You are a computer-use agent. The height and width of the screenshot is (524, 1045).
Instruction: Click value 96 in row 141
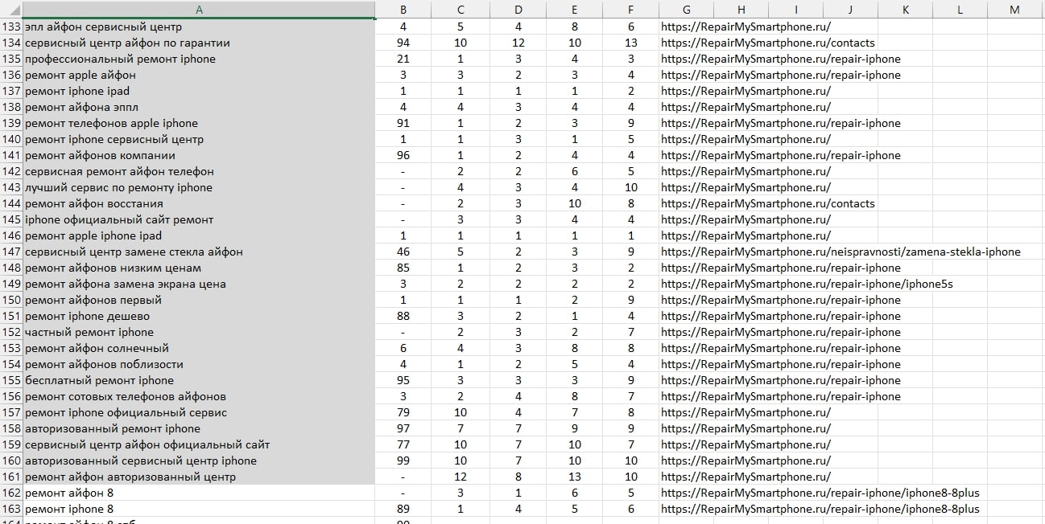[403, 155]
